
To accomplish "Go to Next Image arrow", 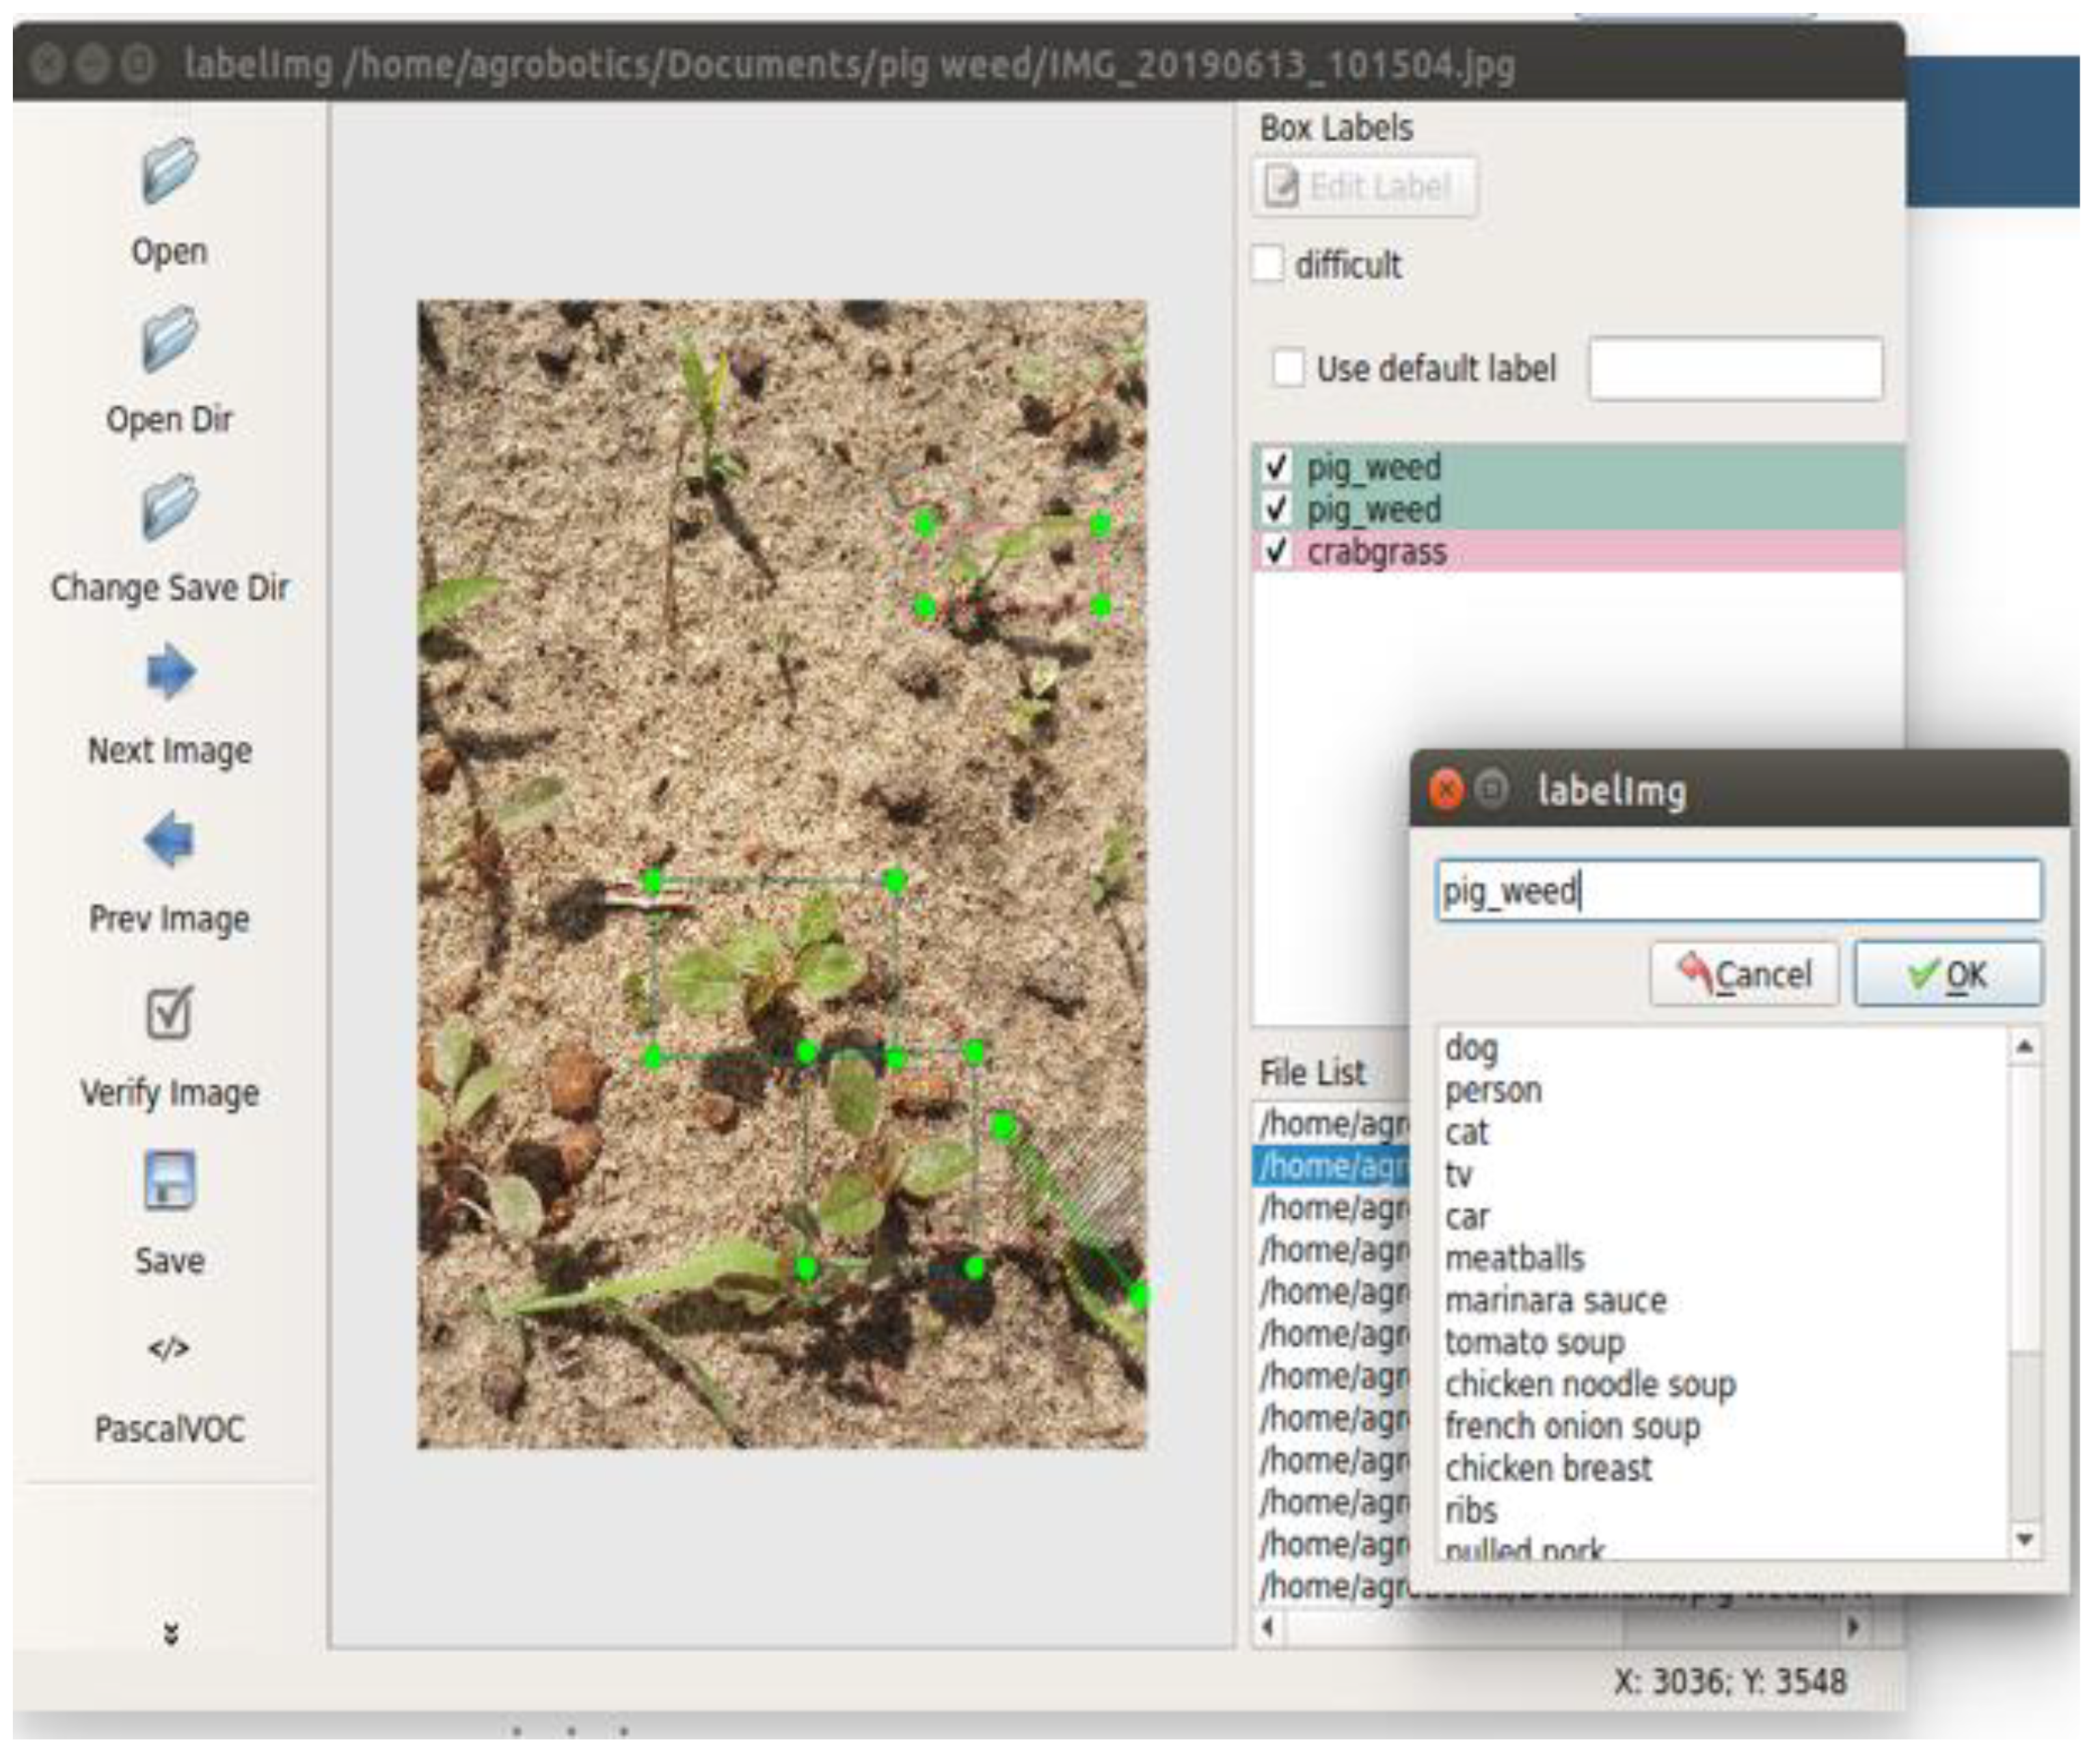I will 169,671.
